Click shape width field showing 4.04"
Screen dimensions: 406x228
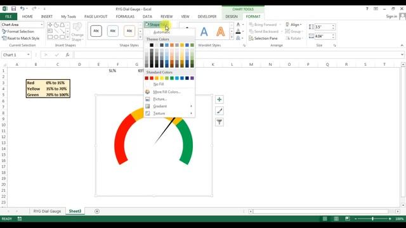[x=323, y=36]
